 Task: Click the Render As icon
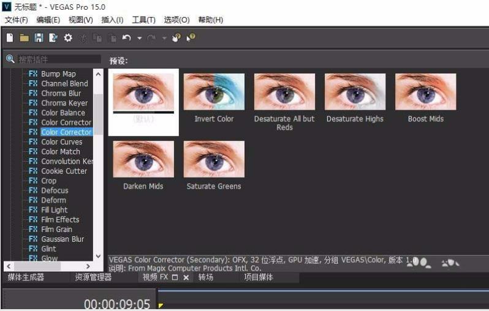[53, 38]
